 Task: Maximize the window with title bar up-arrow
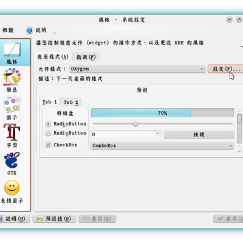tap(239, 19)
